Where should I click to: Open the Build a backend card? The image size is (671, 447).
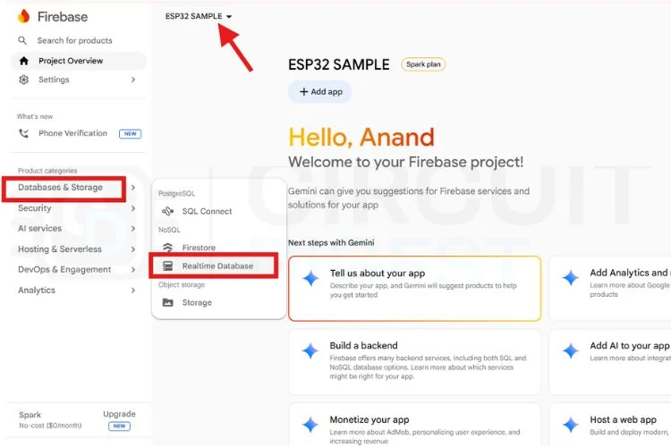click(x=414, y=362)
